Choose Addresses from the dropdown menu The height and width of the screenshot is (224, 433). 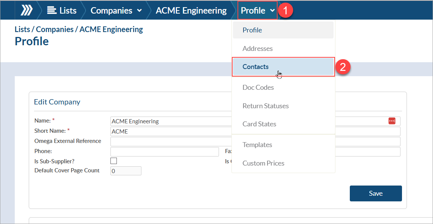(x=258, y=49)
